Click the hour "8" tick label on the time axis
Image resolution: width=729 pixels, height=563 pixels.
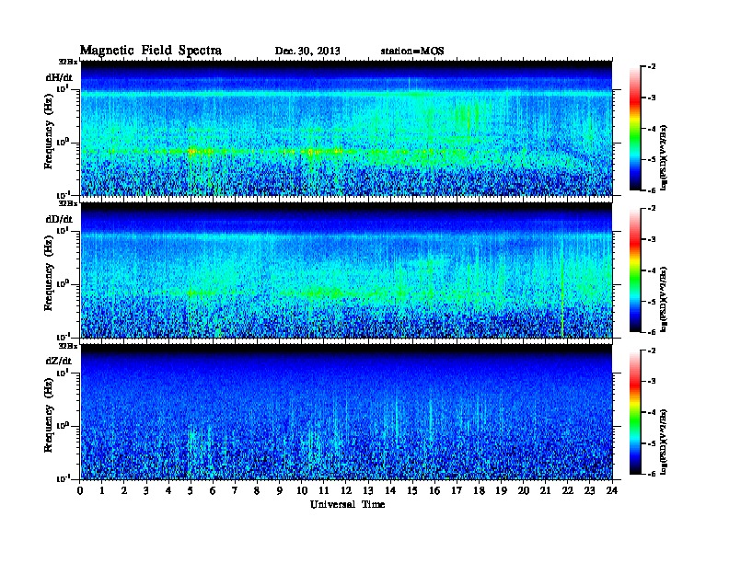tap(257, 491)
